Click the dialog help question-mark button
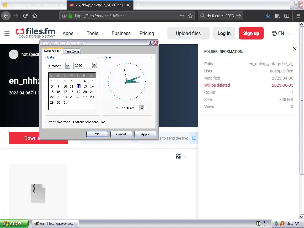 tap(151, 43)
